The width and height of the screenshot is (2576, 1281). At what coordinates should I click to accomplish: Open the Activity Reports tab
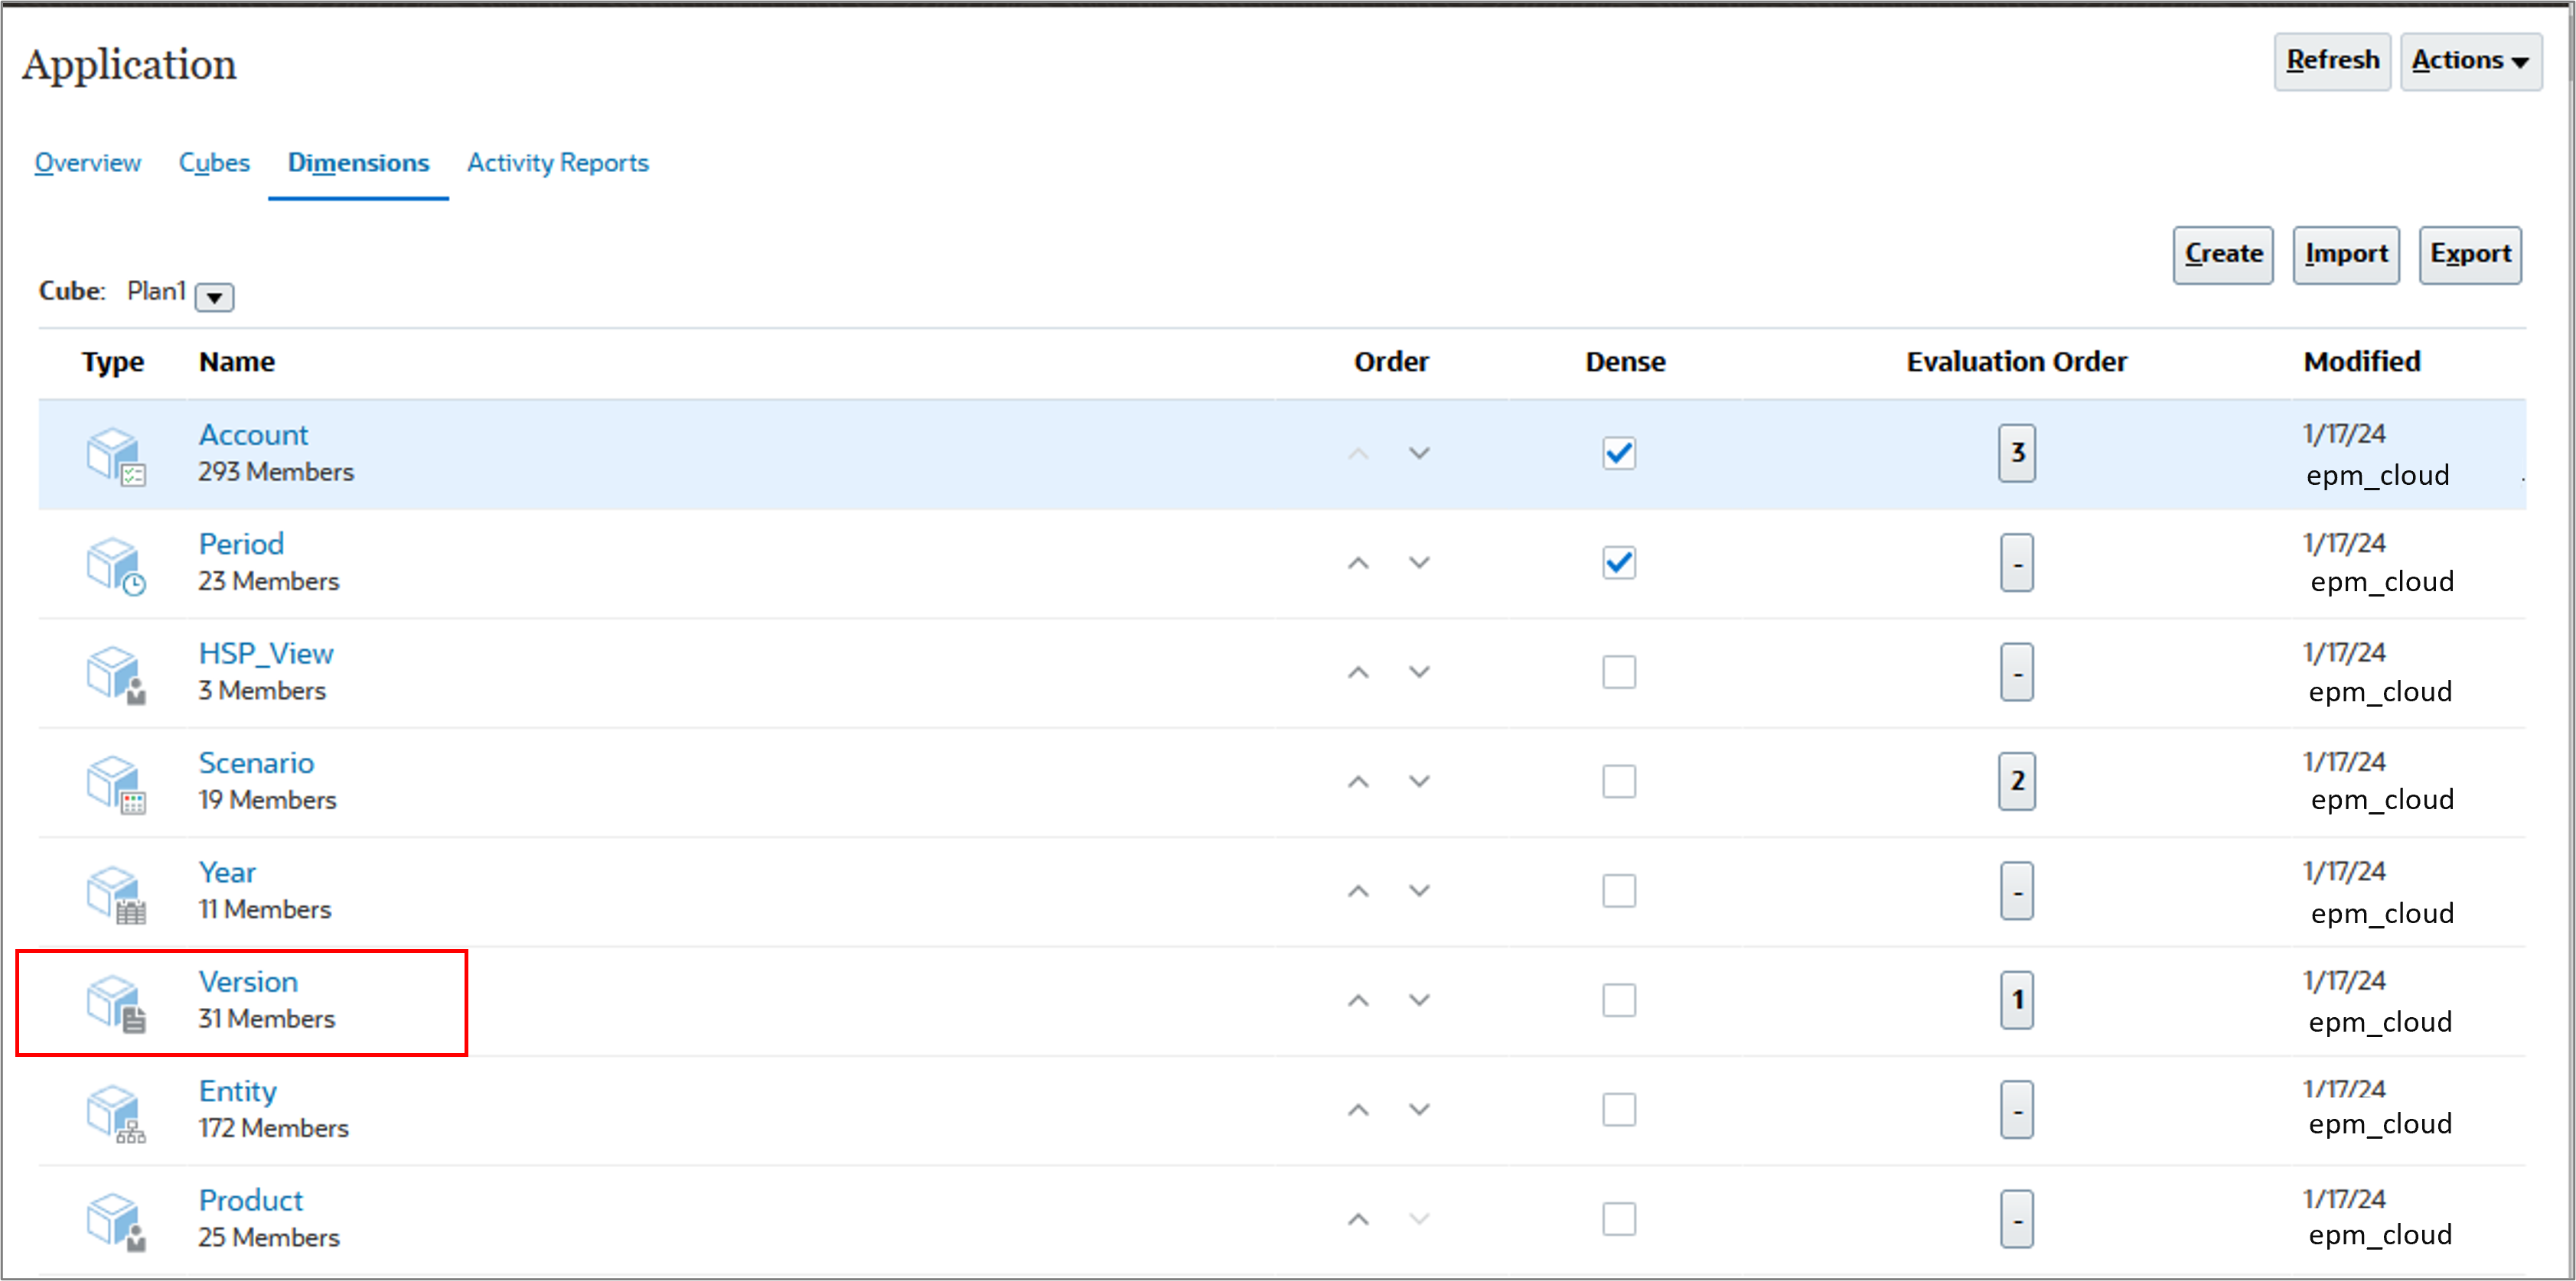click(x=557, y=163)
